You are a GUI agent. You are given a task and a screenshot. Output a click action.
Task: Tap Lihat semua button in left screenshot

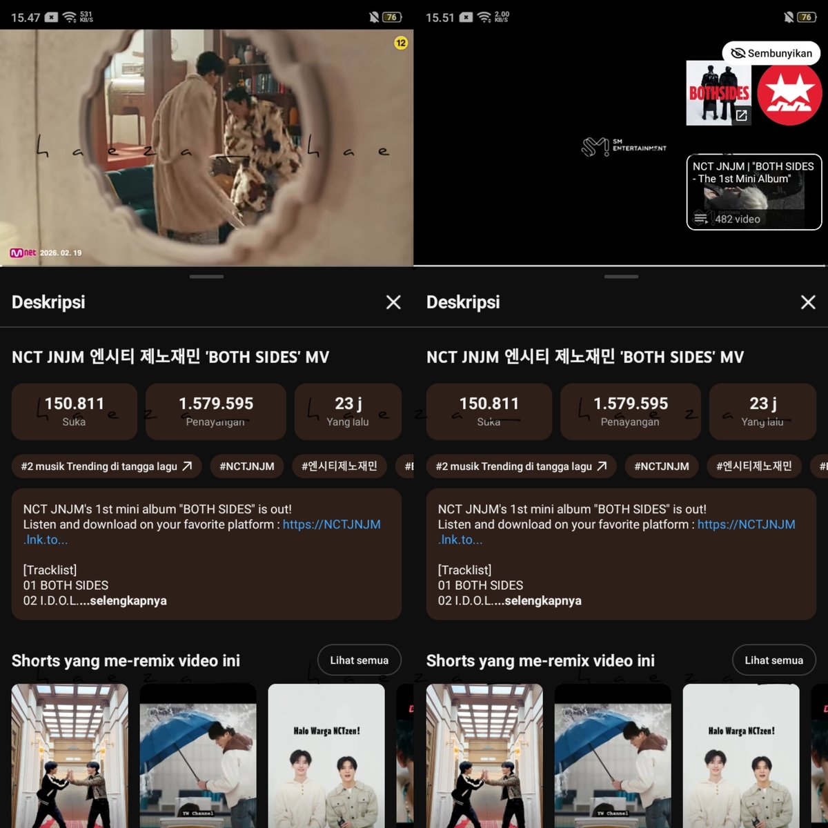click(x=359, y=660)
